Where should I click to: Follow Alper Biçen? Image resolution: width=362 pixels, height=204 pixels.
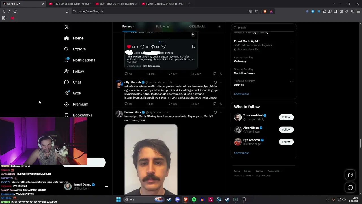pos(286,129)
